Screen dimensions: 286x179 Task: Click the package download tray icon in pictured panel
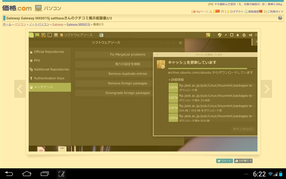tap(208, 35)
